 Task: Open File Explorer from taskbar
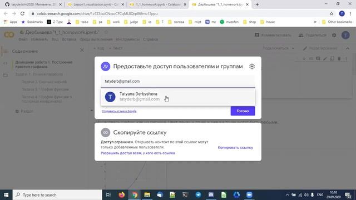point(147,195)
